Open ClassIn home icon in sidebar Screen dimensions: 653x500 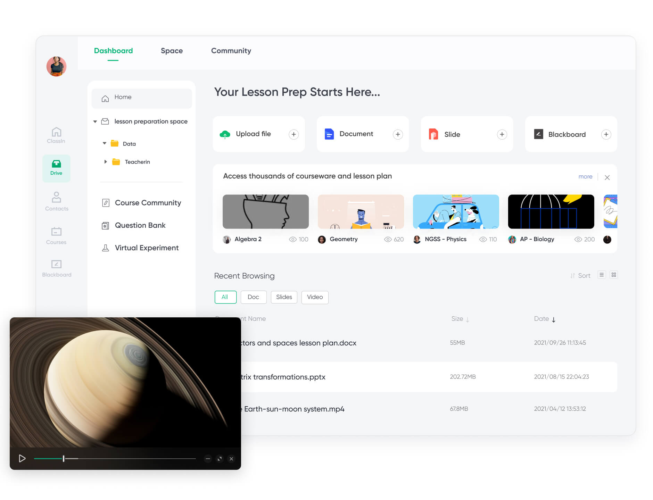pyautogui.click(x=56, y=135)
